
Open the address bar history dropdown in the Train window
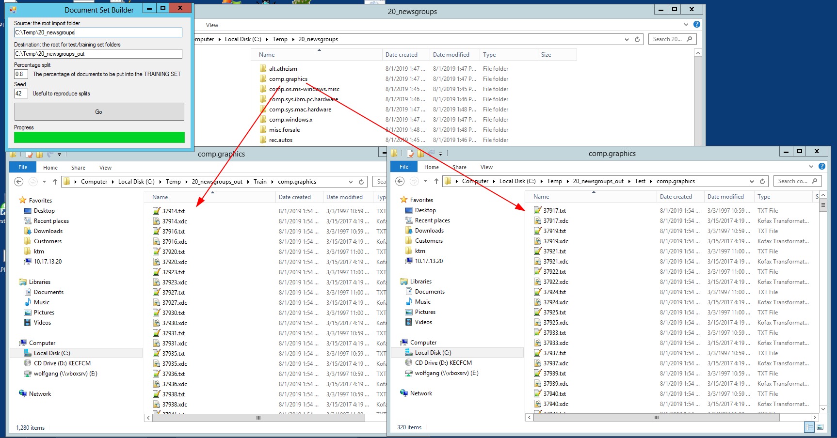(x=351, y=182)
